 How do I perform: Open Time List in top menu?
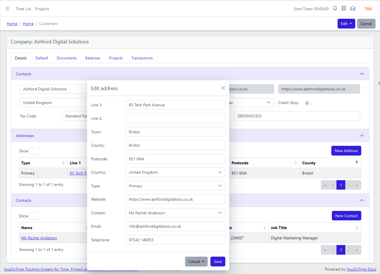[23, 9]
